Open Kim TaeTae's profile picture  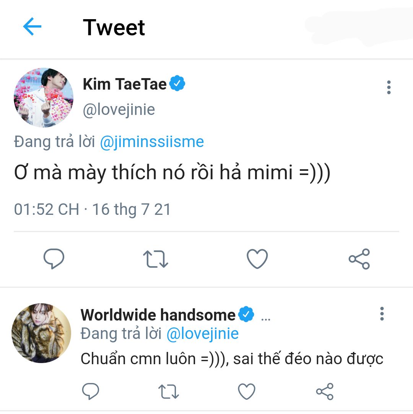(x=43, y=97)
